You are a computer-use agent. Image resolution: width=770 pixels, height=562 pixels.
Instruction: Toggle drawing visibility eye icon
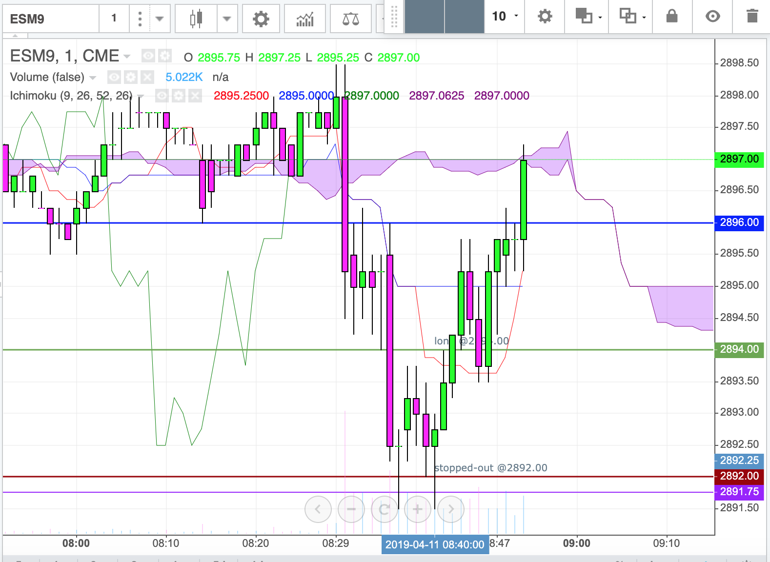713,17
